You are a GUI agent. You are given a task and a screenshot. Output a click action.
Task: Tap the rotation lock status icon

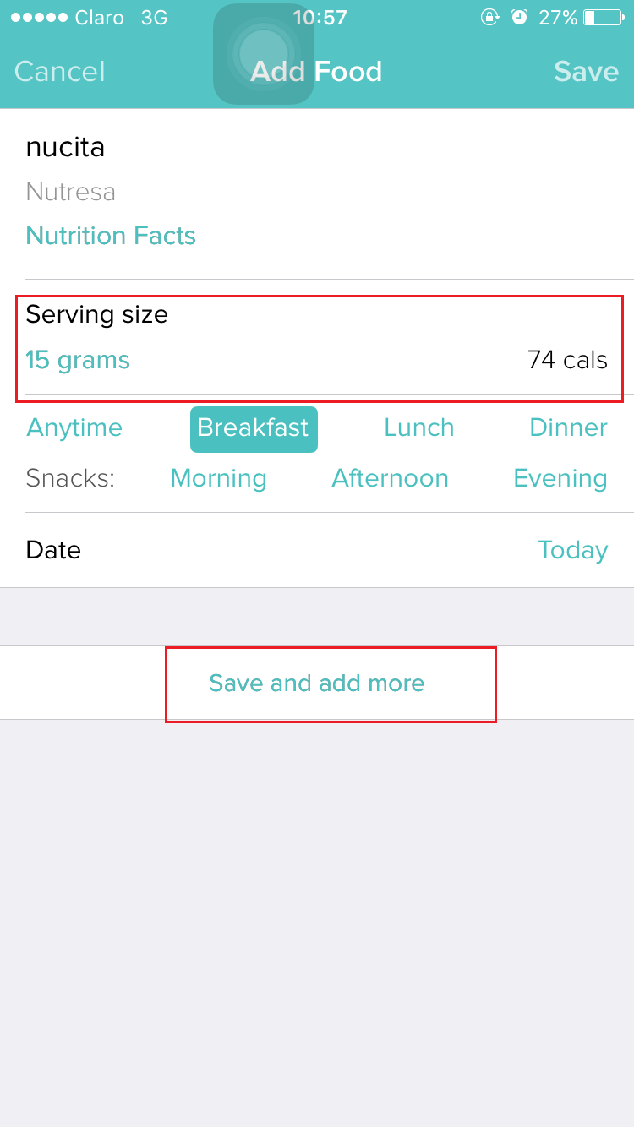point(489,18)
